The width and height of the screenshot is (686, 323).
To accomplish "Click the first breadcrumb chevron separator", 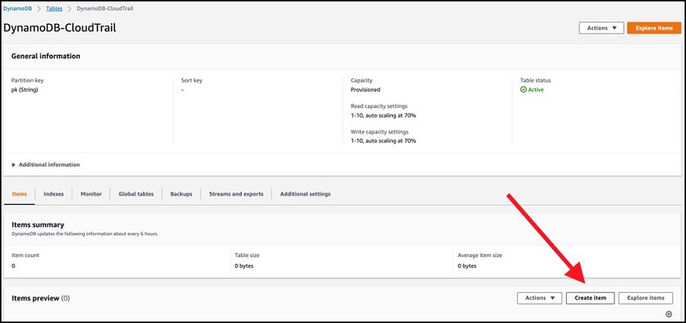I will tap(39, 9).
